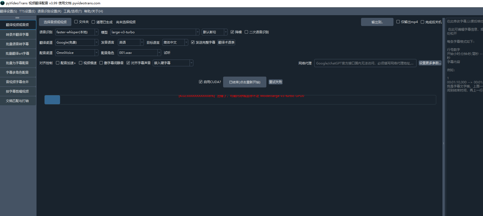Click the task progress bar
Viewport: 483px width, 216px height.
coord(240,100)
